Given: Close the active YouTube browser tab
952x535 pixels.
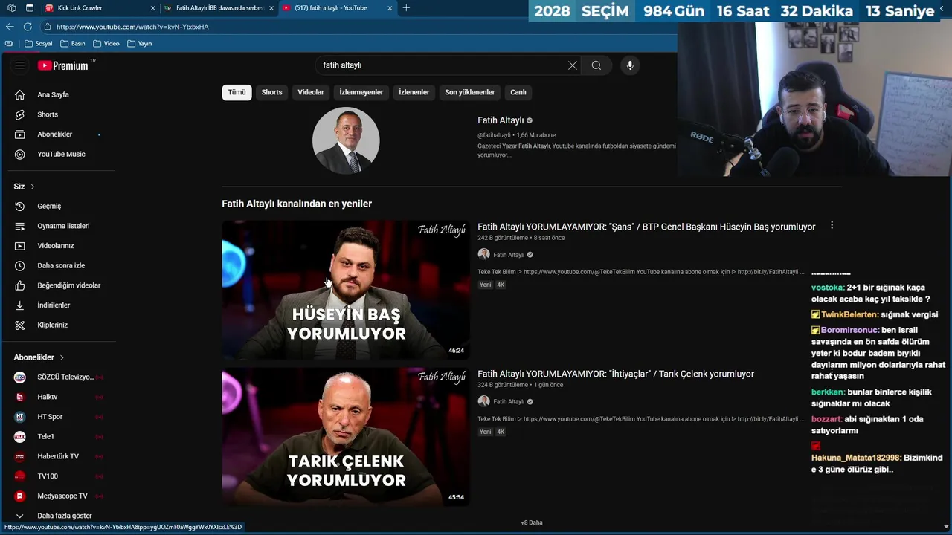Looking at the screenshot, I should point(390,8).
